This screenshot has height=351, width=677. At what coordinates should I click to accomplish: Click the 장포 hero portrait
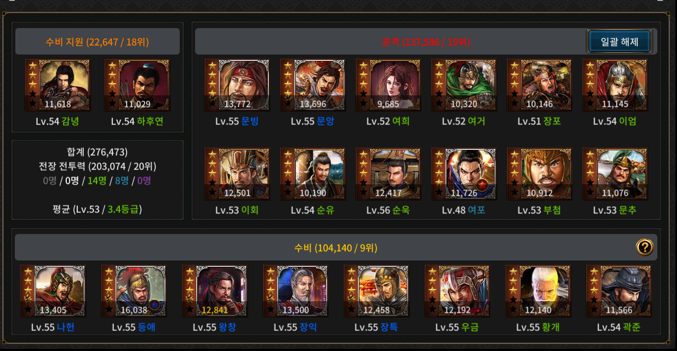pyautogui.click(x=540, y=85)
